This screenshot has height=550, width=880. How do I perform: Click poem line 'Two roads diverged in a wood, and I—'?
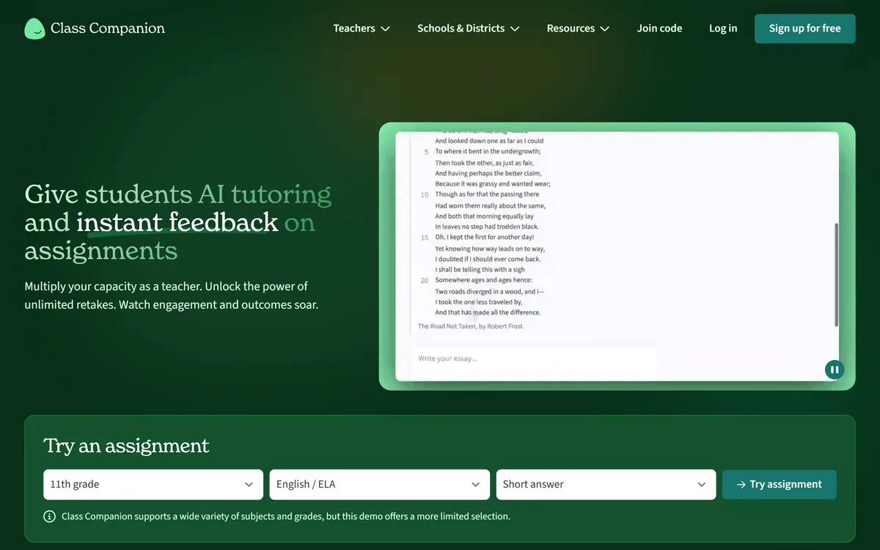coord(490,291)
